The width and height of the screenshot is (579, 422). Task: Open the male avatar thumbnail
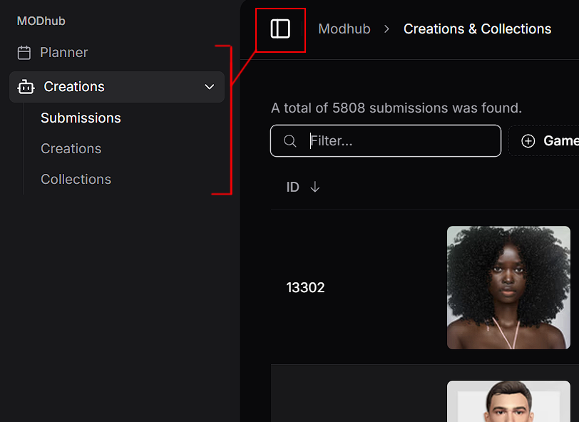[508, 401]
